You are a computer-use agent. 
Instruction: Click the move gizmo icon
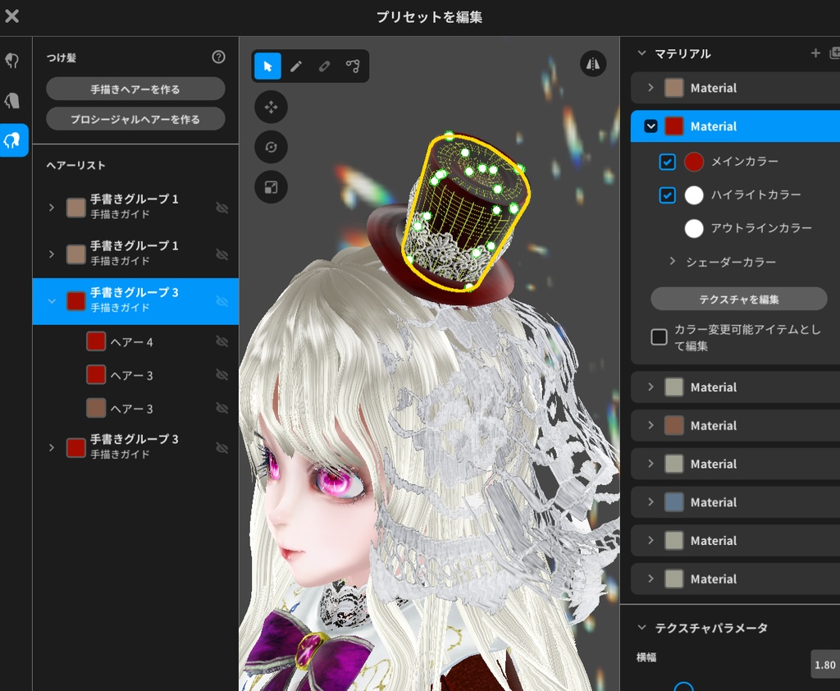[271, 107]
